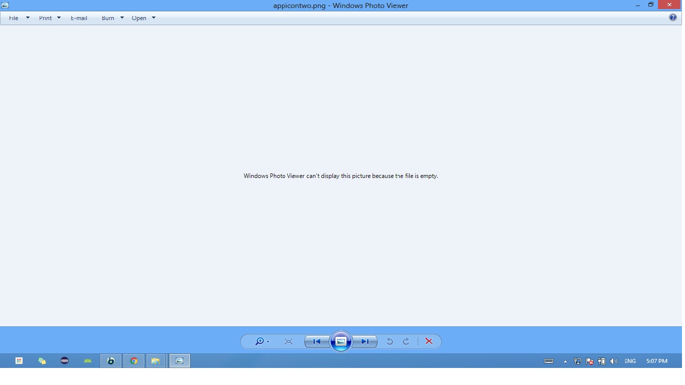Start the slide show
The width and height of the screenshot is (685, 385).
(x=341, y=341)
